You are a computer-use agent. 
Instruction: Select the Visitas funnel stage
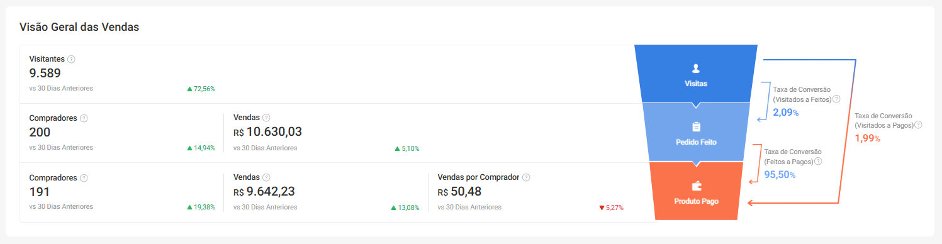[695, 74]
